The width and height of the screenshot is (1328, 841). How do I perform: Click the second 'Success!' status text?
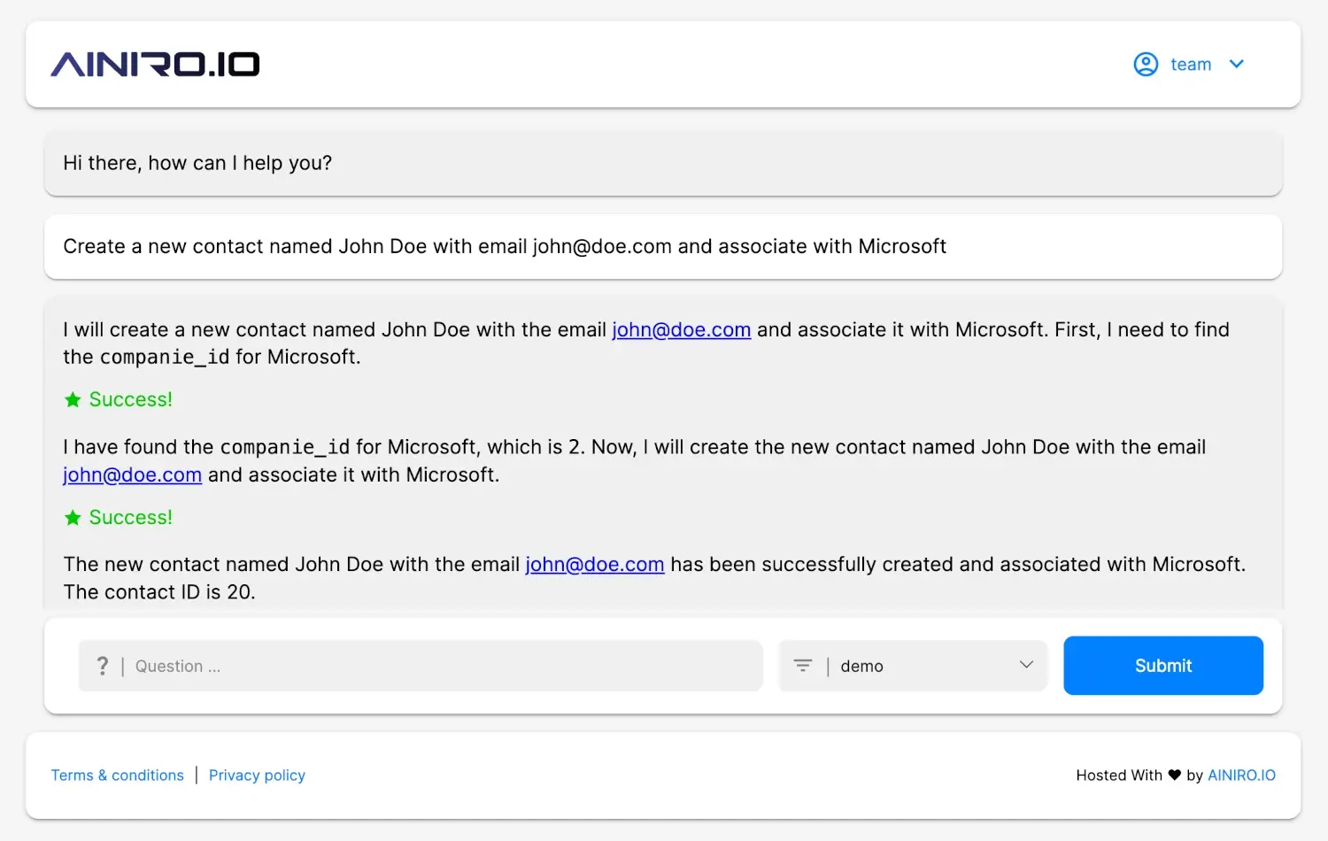(131, 517)
